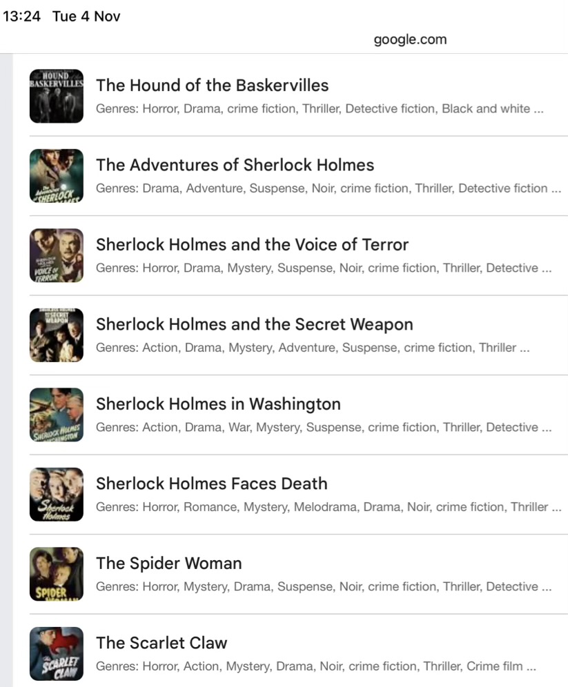
Task: Select the Voice of Terror movie poster
Action: point(57,255)
